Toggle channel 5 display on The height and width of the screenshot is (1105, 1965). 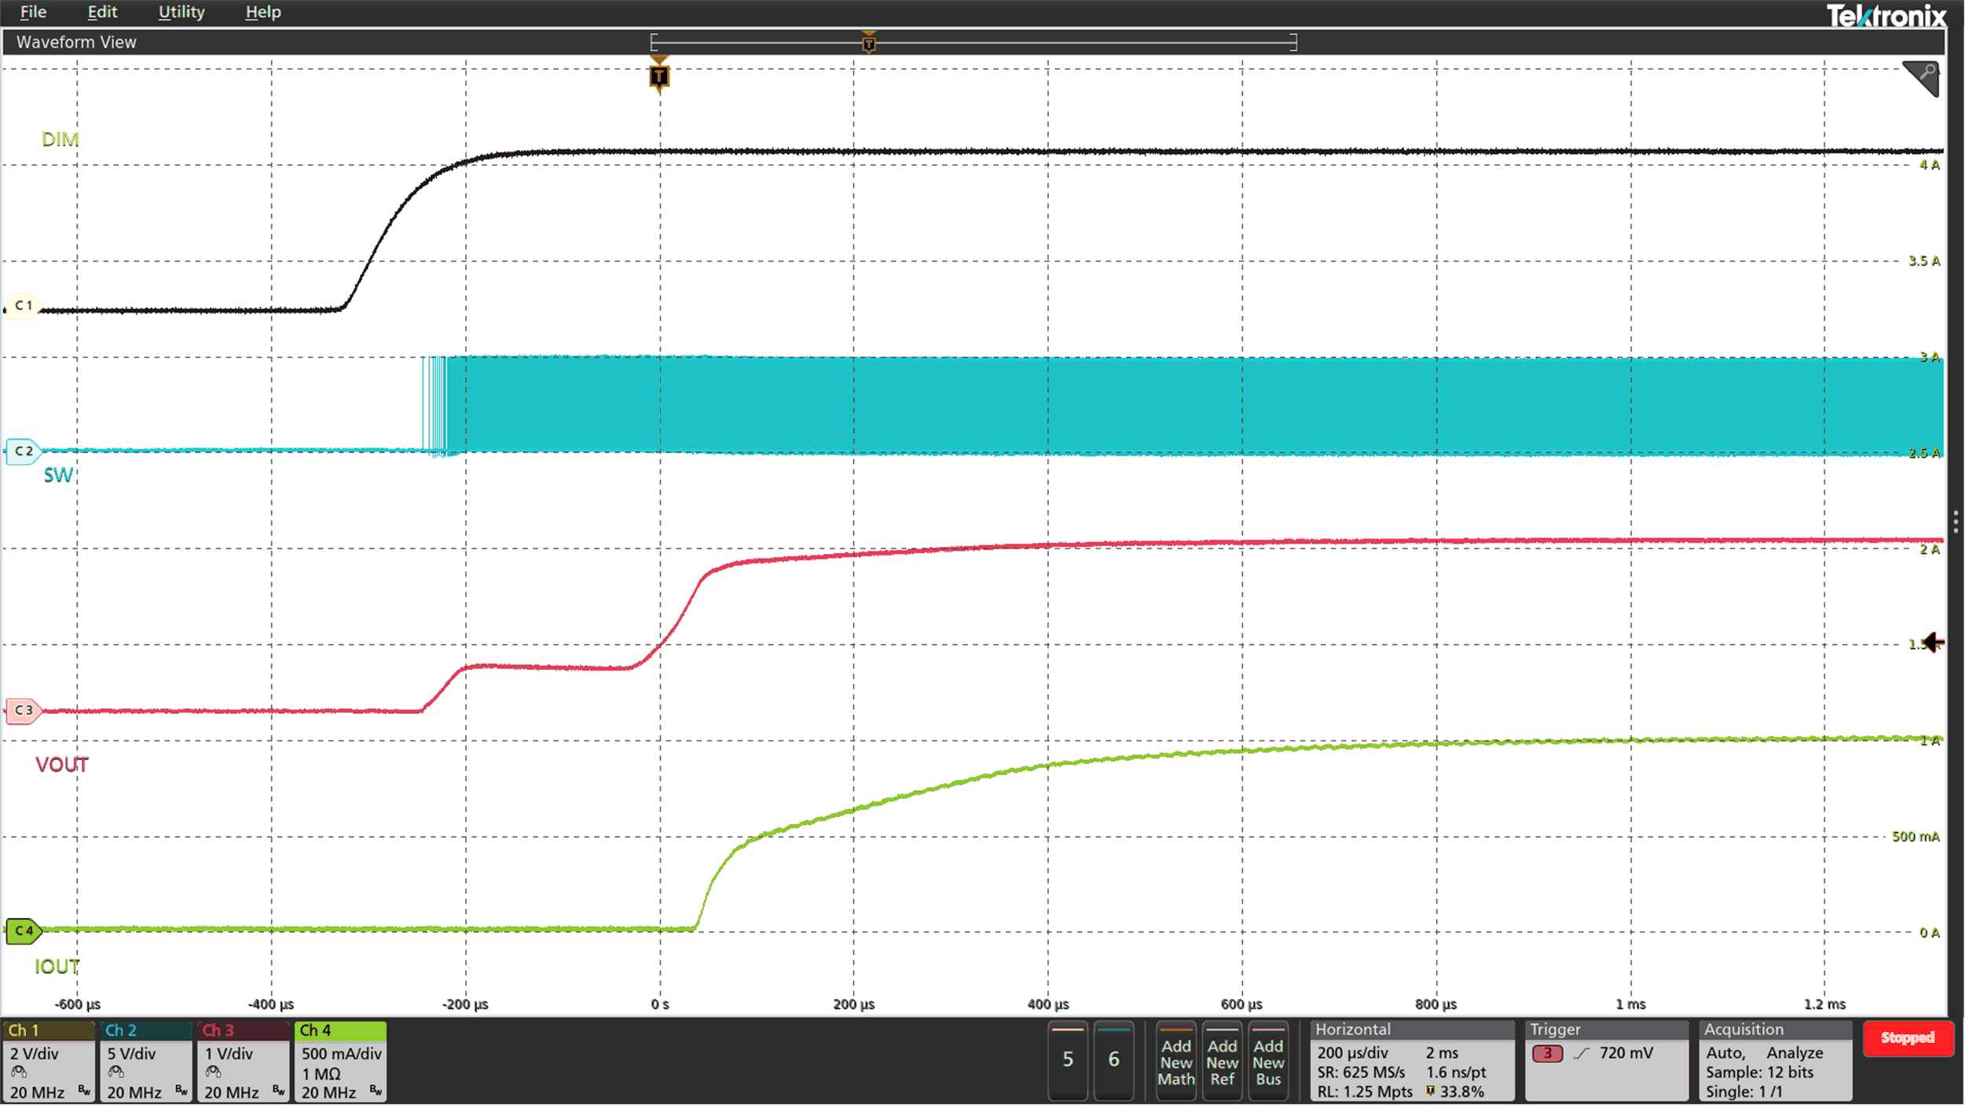[x=1069, y=1060]
